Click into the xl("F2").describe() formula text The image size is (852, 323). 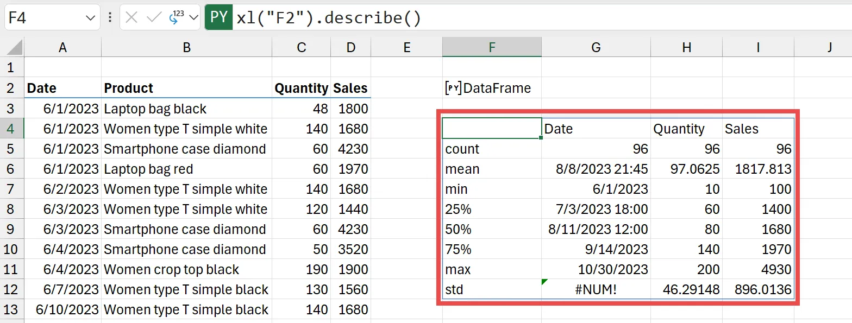pos(329,18)
